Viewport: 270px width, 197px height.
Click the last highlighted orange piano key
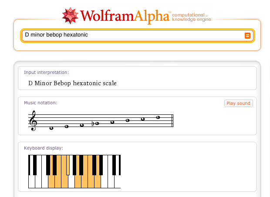click(x=98, y=181)
